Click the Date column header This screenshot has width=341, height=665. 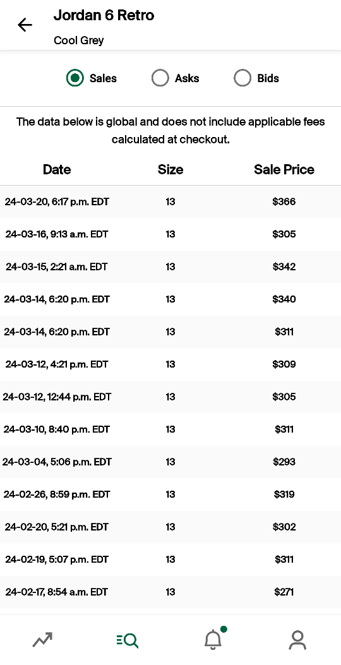57,170
